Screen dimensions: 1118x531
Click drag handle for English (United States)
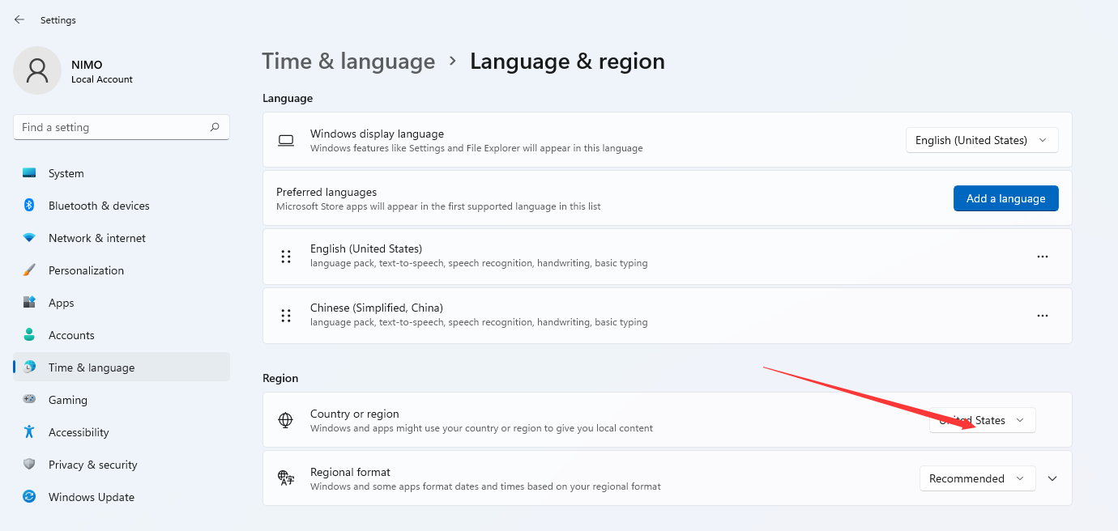click(286, 257)
